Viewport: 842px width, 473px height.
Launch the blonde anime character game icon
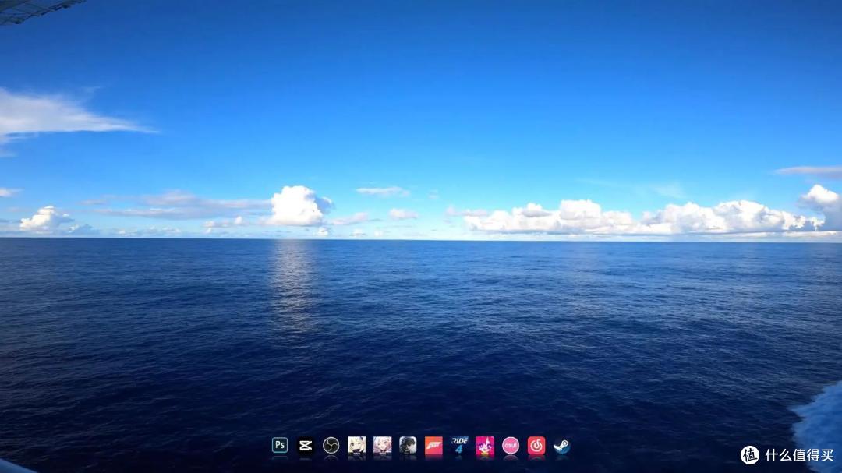[x=356, y=445]
